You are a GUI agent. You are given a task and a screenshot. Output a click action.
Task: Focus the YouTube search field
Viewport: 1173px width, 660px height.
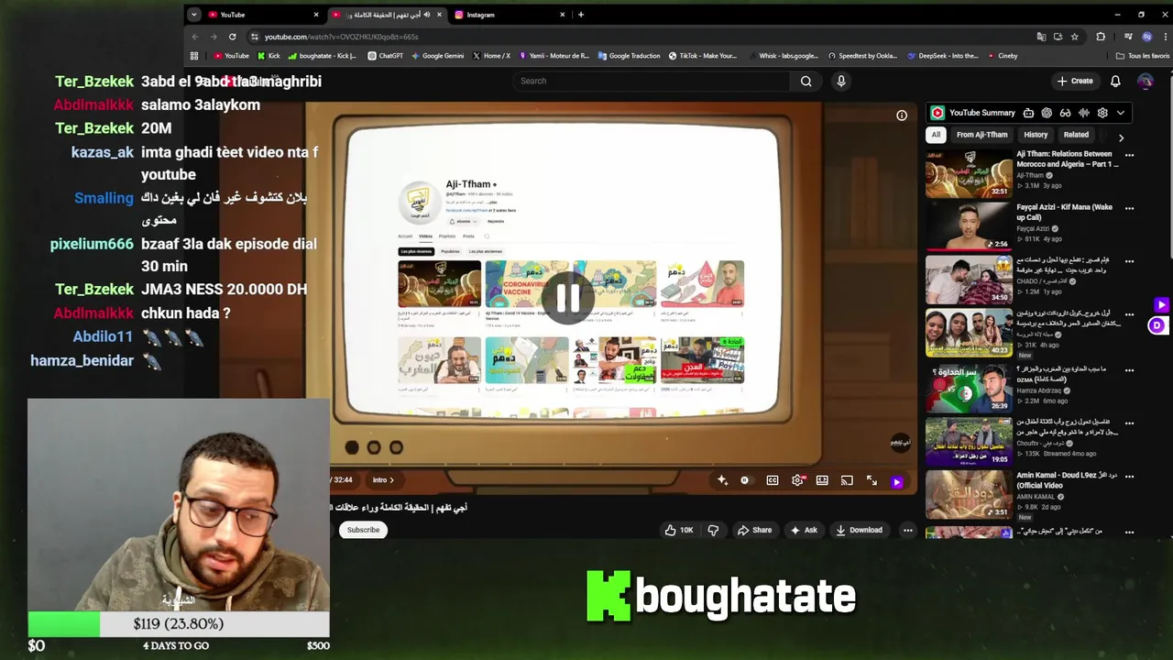[x=651, y=81]
